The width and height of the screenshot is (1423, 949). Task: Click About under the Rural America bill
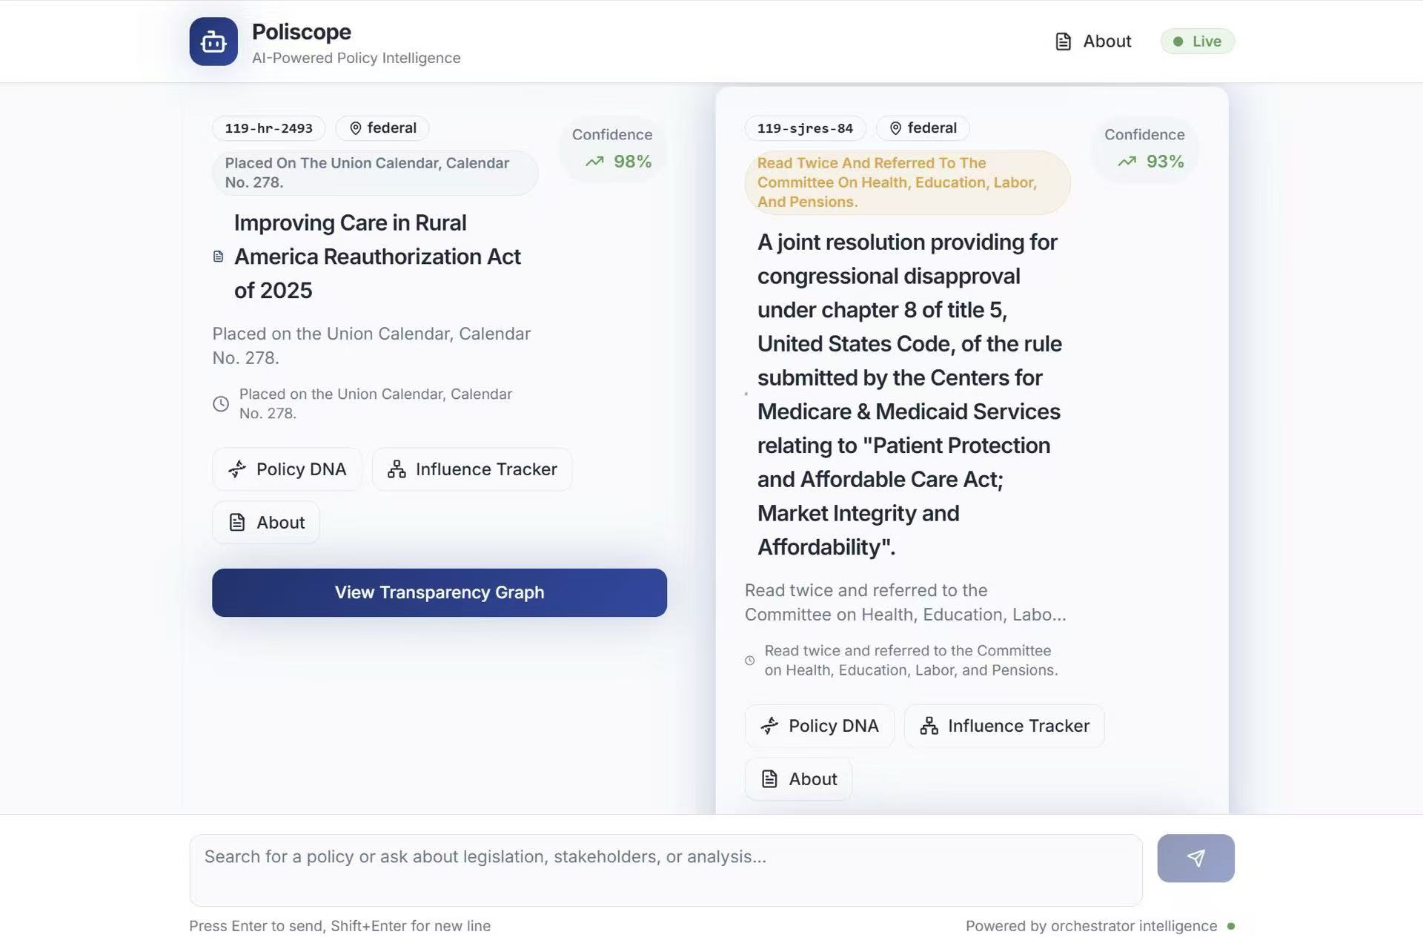click(x=266, y=523)
